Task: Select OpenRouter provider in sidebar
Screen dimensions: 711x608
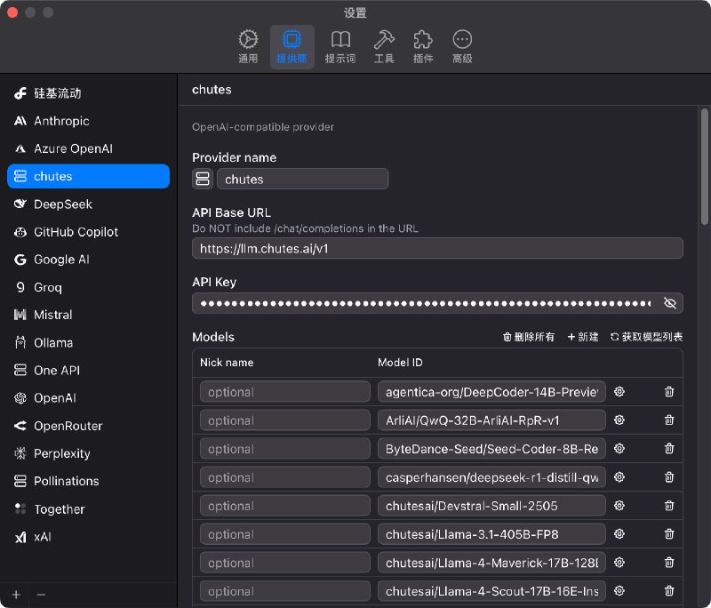Action: click(x=88, y=426)
